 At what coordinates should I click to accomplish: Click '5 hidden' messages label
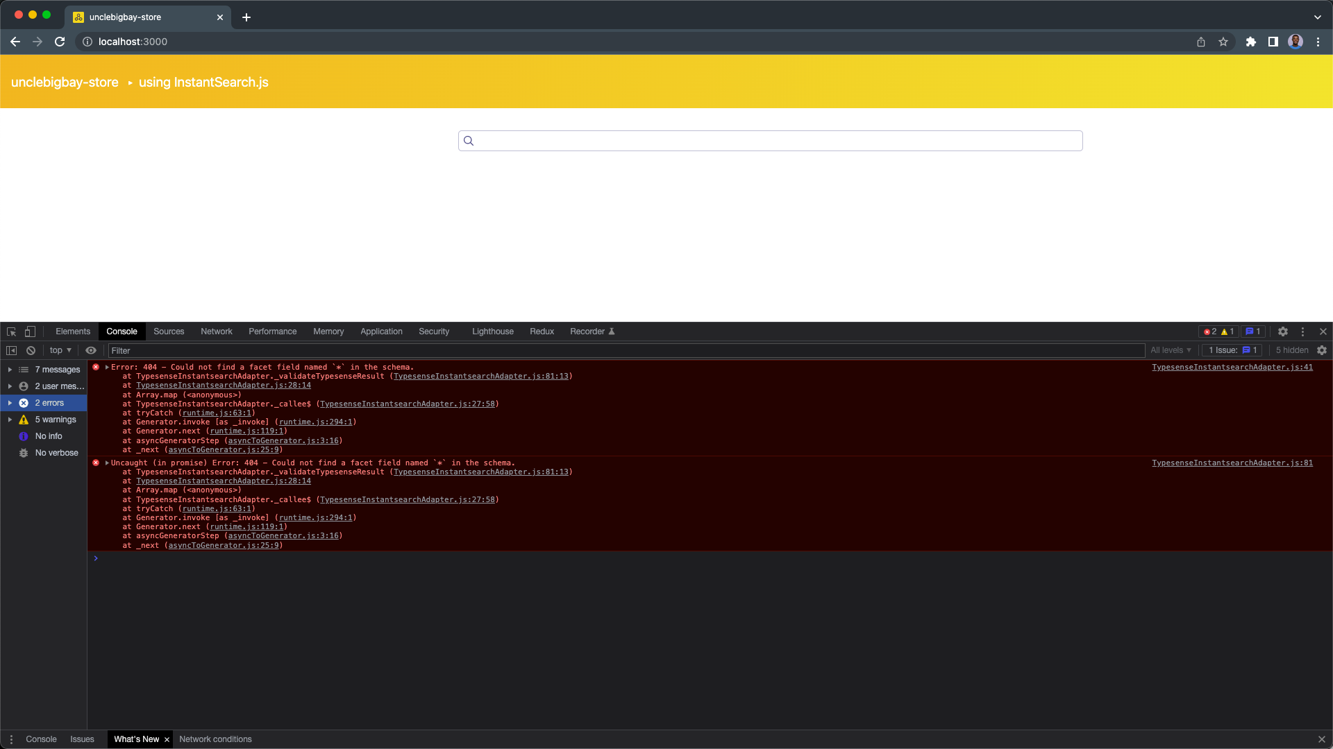[x=1292, y=350]
